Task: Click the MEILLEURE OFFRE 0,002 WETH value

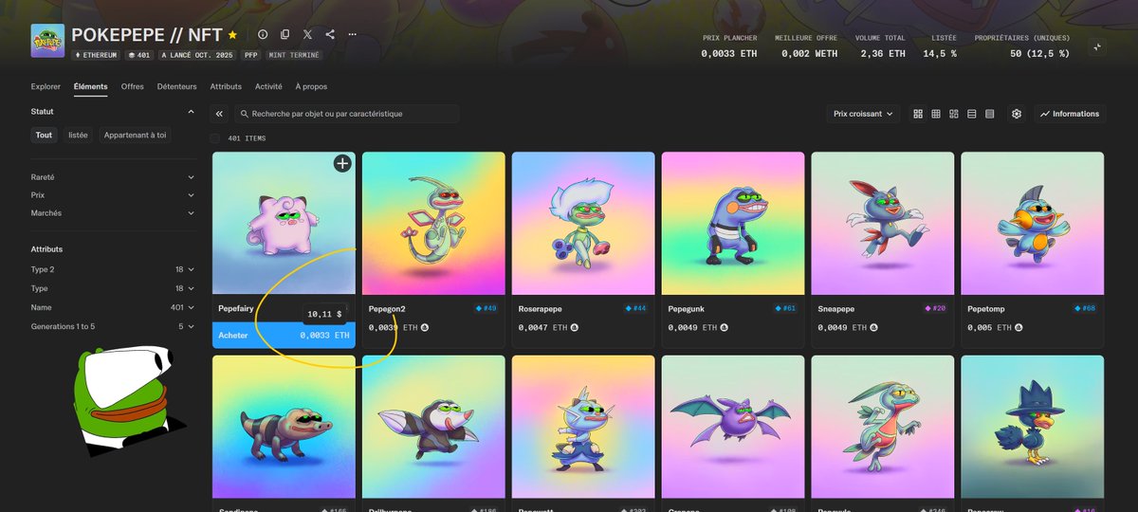Action: point(809,54)
